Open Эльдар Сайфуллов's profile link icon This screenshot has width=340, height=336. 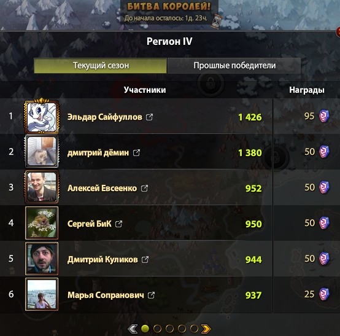pos(149,117)
